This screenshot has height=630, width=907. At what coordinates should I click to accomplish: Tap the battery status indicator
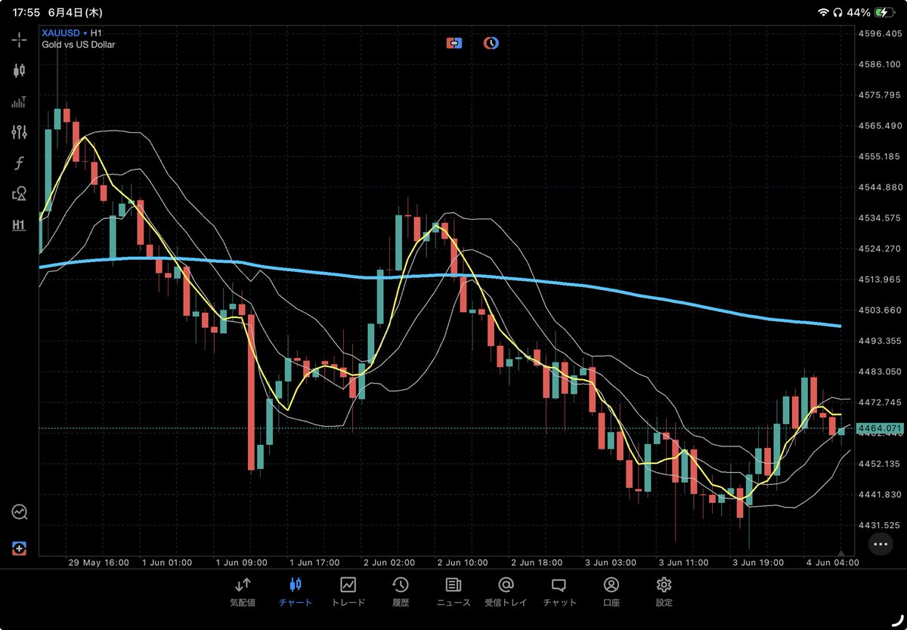[x=884, y=12]
